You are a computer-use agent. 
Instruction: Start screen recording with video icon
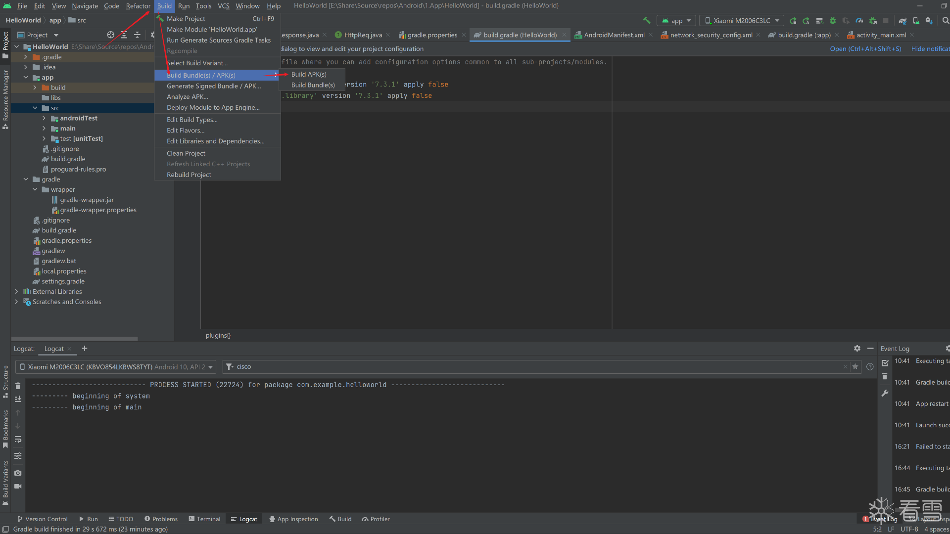(18, 487)
